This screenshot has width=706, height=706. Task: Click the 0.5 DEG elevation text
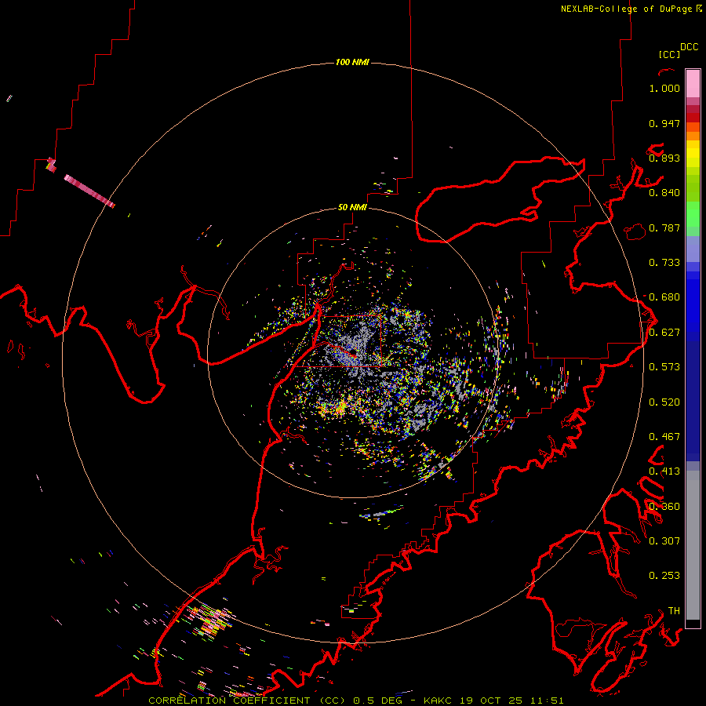[378, 701]
